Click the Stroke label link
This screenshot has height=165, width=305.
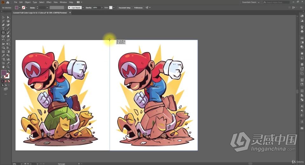coord(32,8)
